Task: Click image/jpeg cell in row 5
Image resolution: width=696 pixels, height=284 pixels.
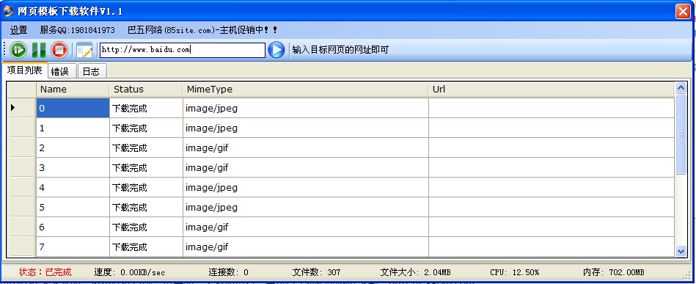Action: pos(305,208)
